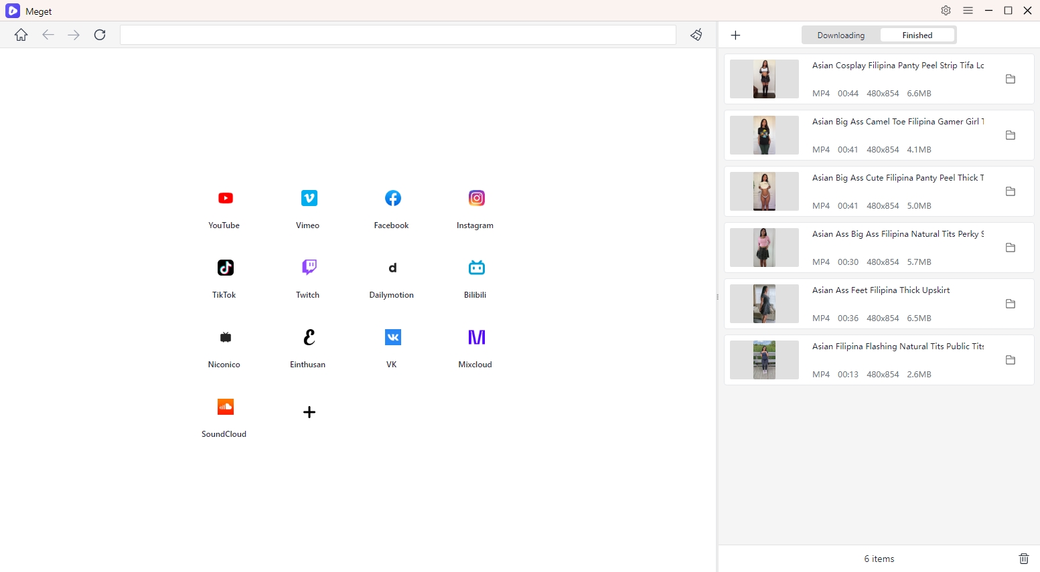1040x572 pixels.
Task: Open the VK site shortcut
Action: tap(392, 338)
